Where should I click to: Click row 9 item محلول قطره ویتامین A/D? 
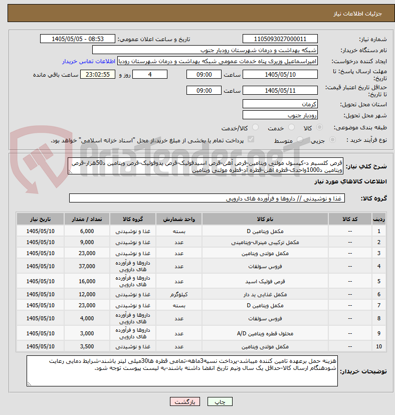coord(265,333)
